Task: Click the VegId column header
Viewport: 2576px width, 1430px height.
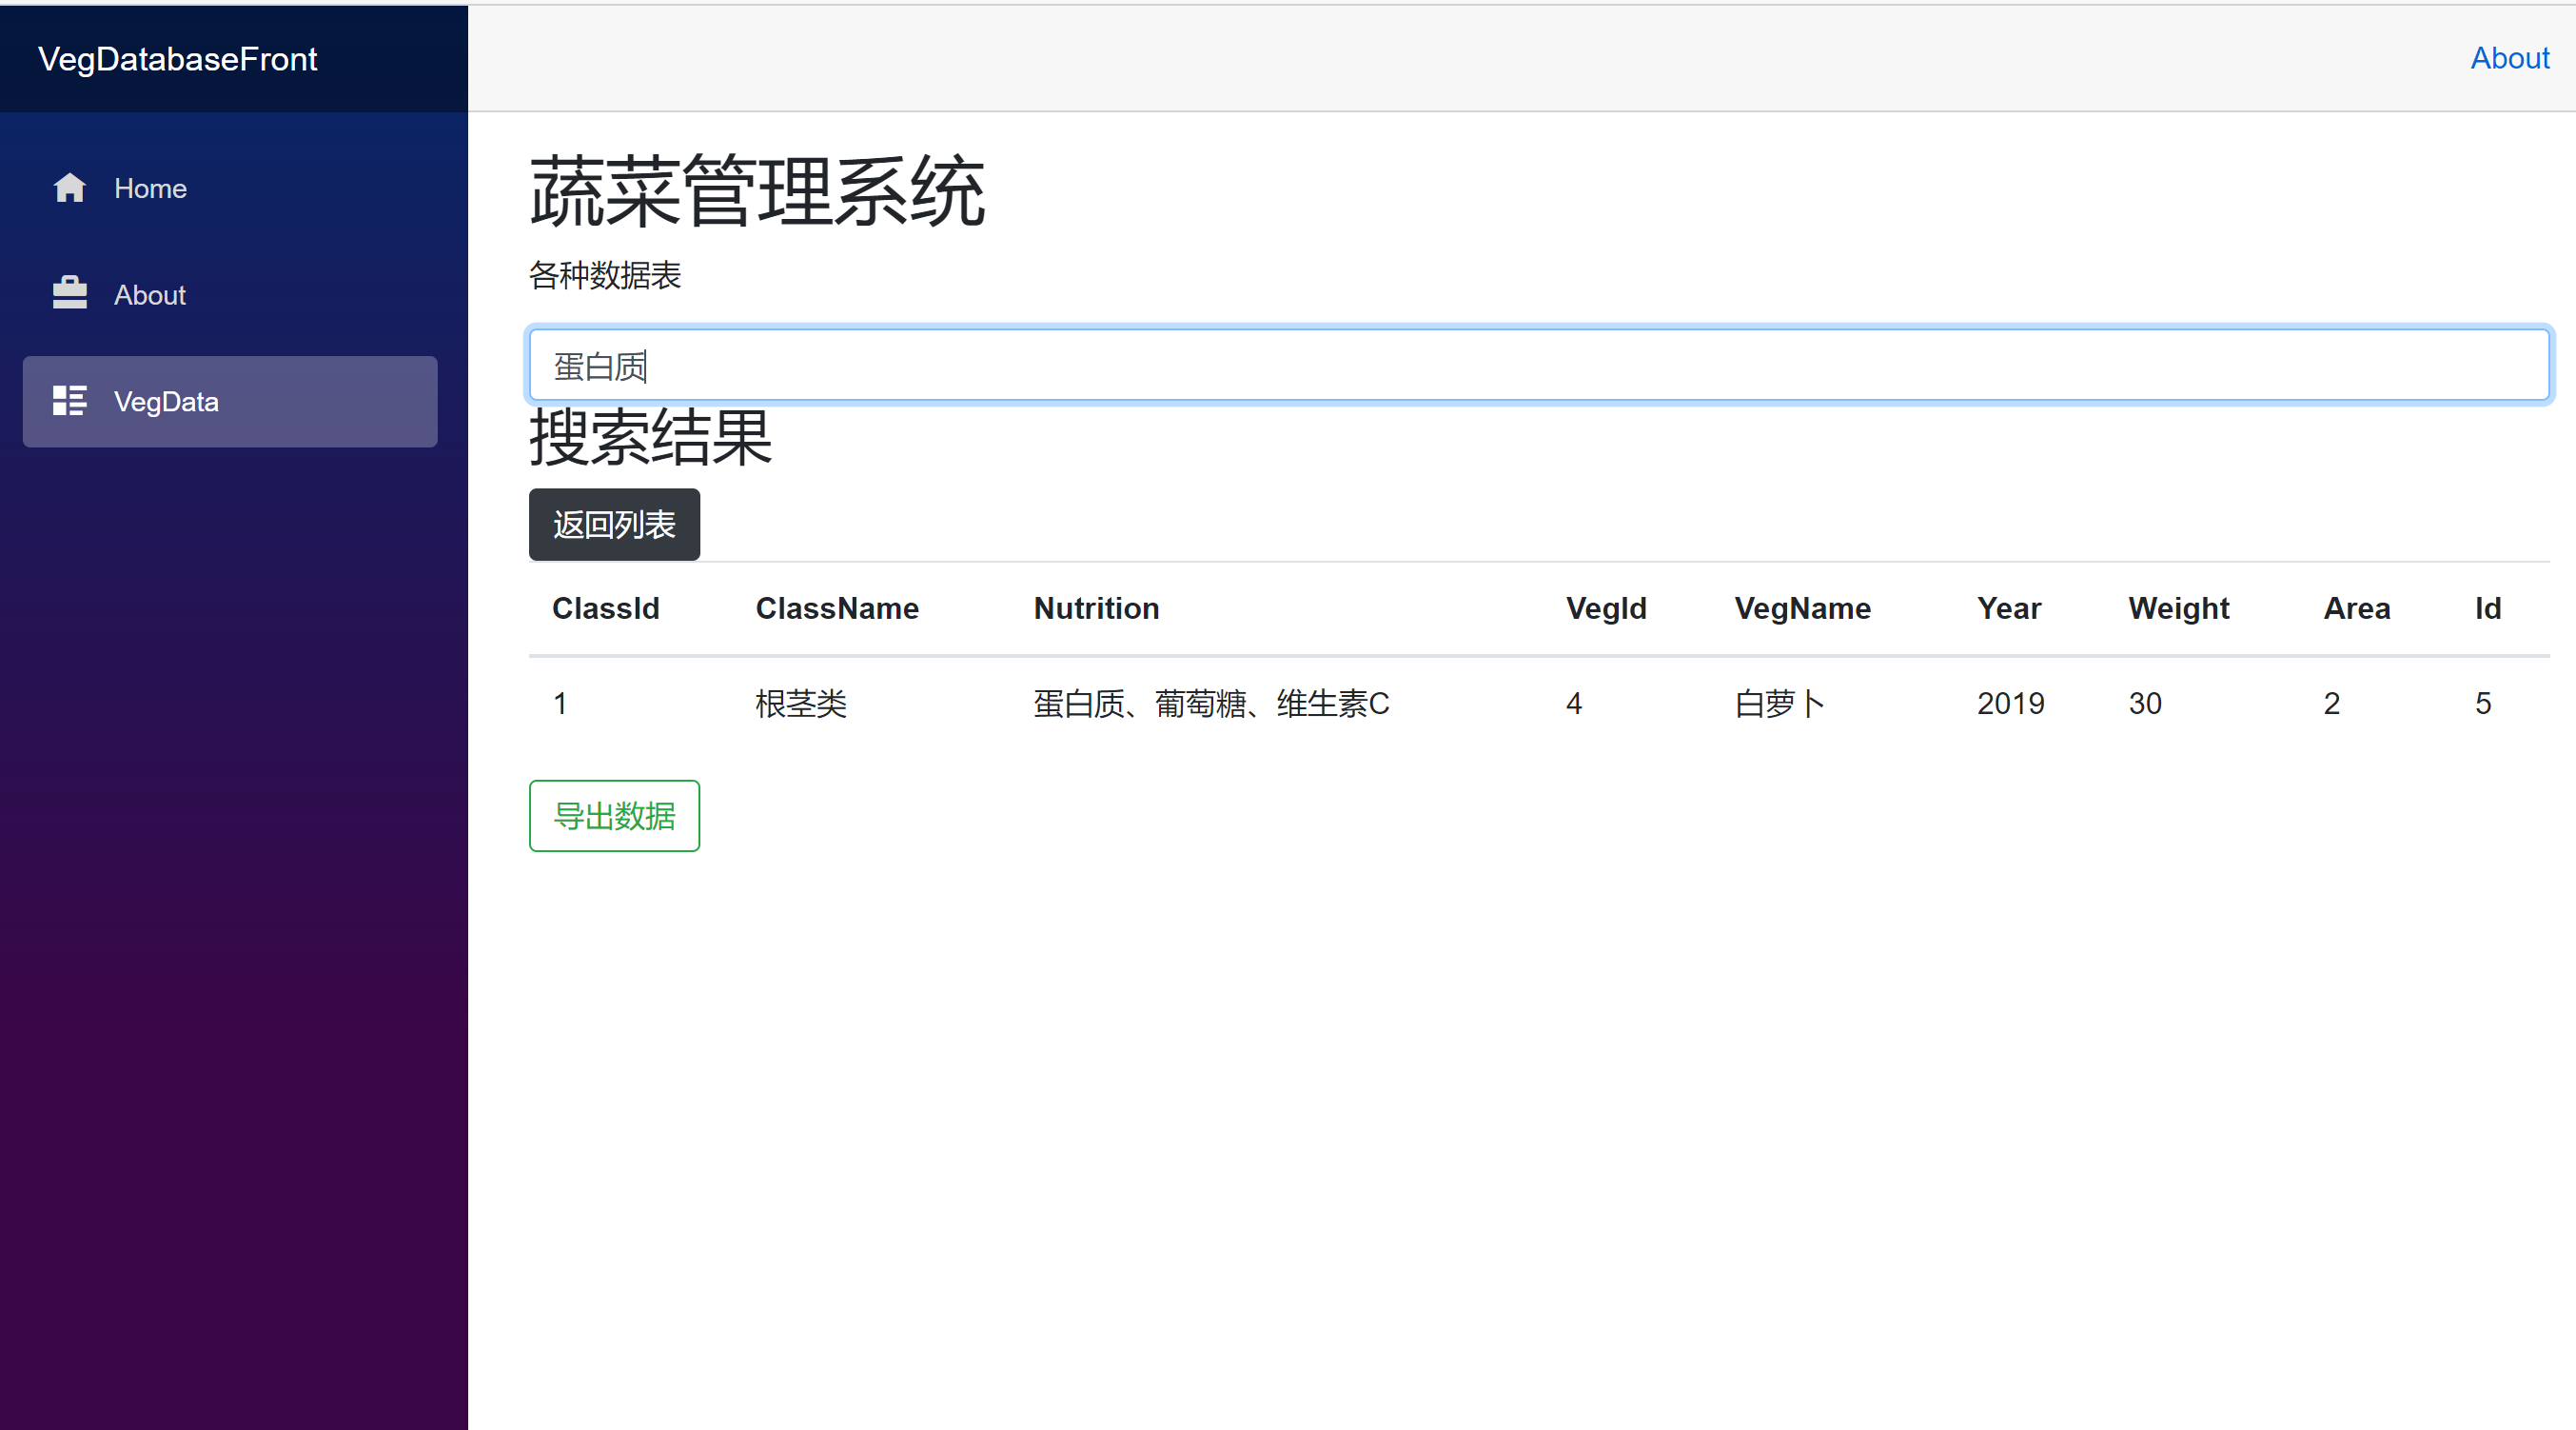Action: (1605, 607)
